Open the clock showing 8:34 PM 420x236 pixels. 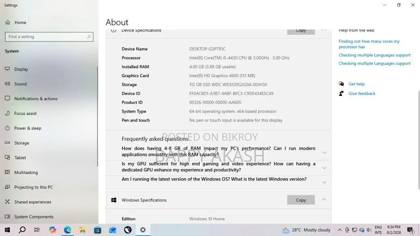pos(394,230)
